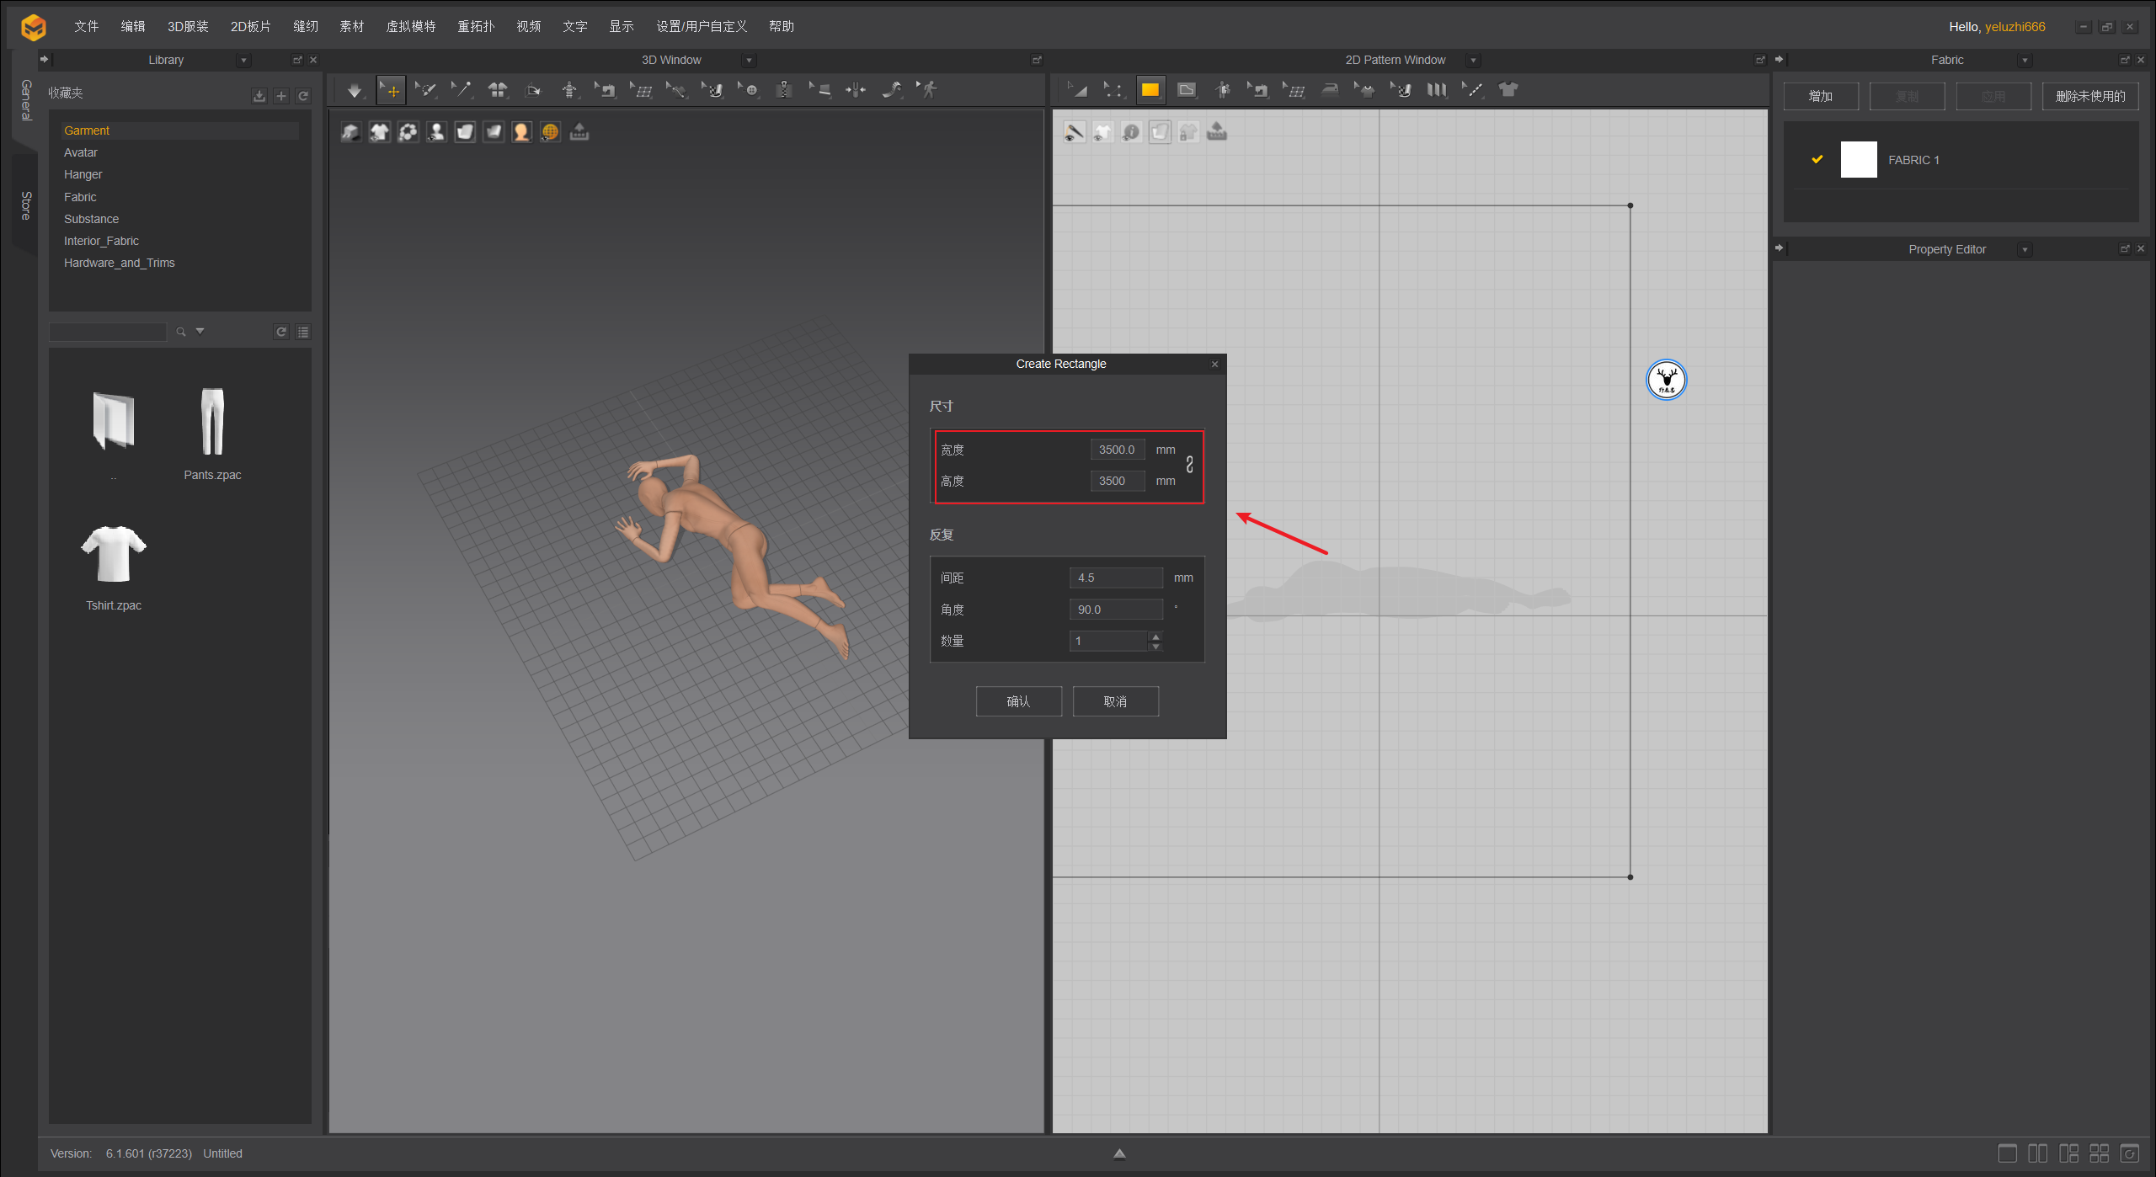Image resolution: width=2156 pixels, height=1177 pixels.
Task: Click the FABRIC 1 white color swatch
Action: (x=1858, y=160)
